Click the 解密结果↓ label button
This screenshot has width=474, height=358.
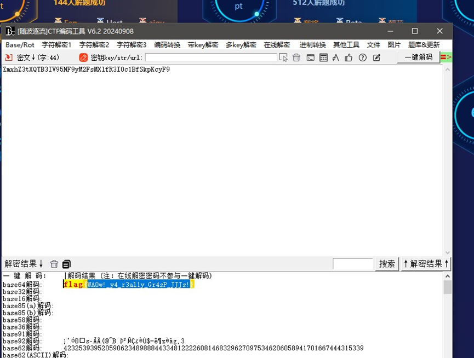click(24, 264)
